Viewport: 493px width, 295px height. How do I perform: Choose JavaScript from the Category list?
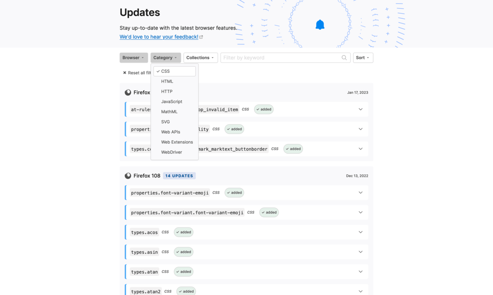tap(172, 101)
